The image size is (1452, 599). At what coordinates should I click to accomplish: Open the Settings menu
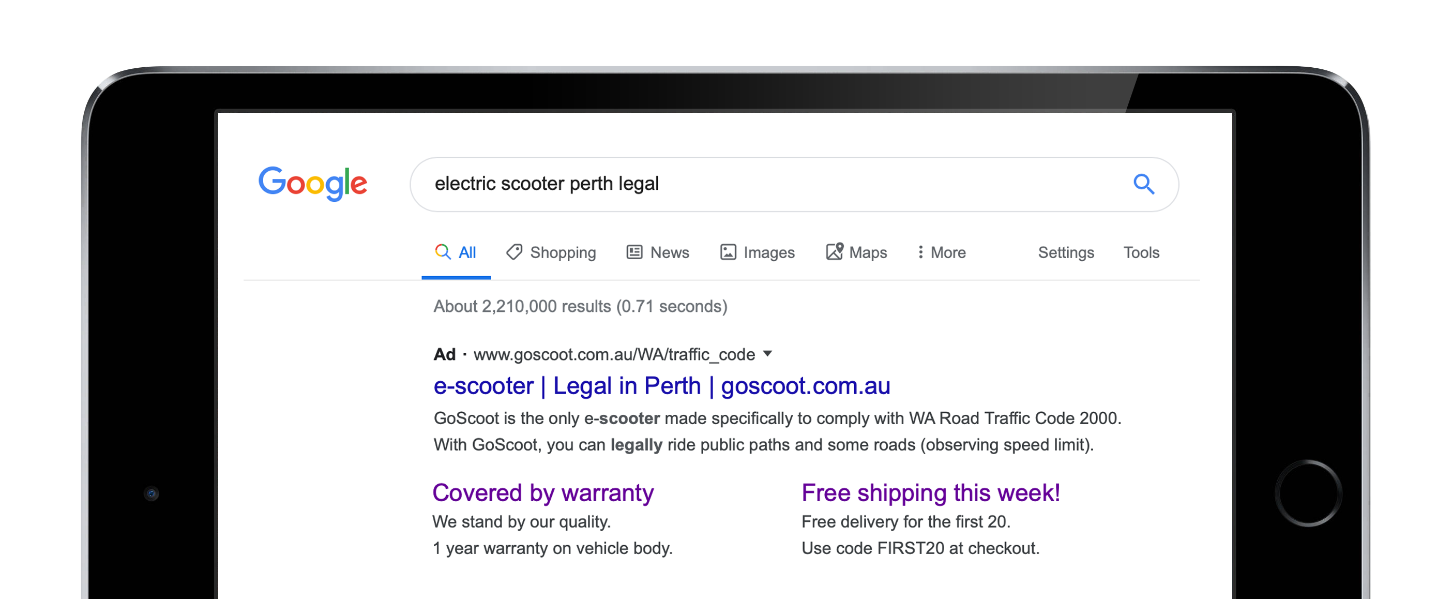(x=1065, y=252)
